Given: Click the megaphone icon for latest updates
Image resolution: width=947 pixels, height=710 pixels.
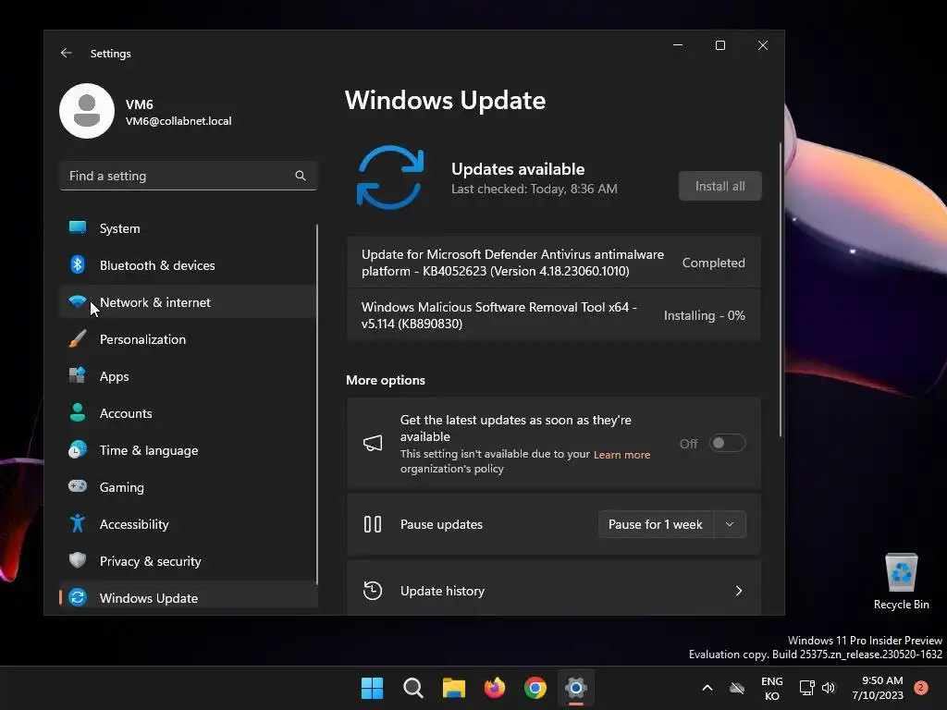Looking at the screenshot, I should (x=373, y=444).
